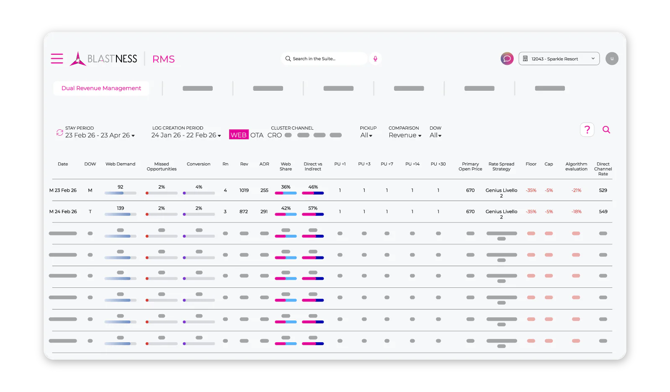Open the chat bubble icon
The width and height of the screenshot is (670, 392).
pos(507,59)
